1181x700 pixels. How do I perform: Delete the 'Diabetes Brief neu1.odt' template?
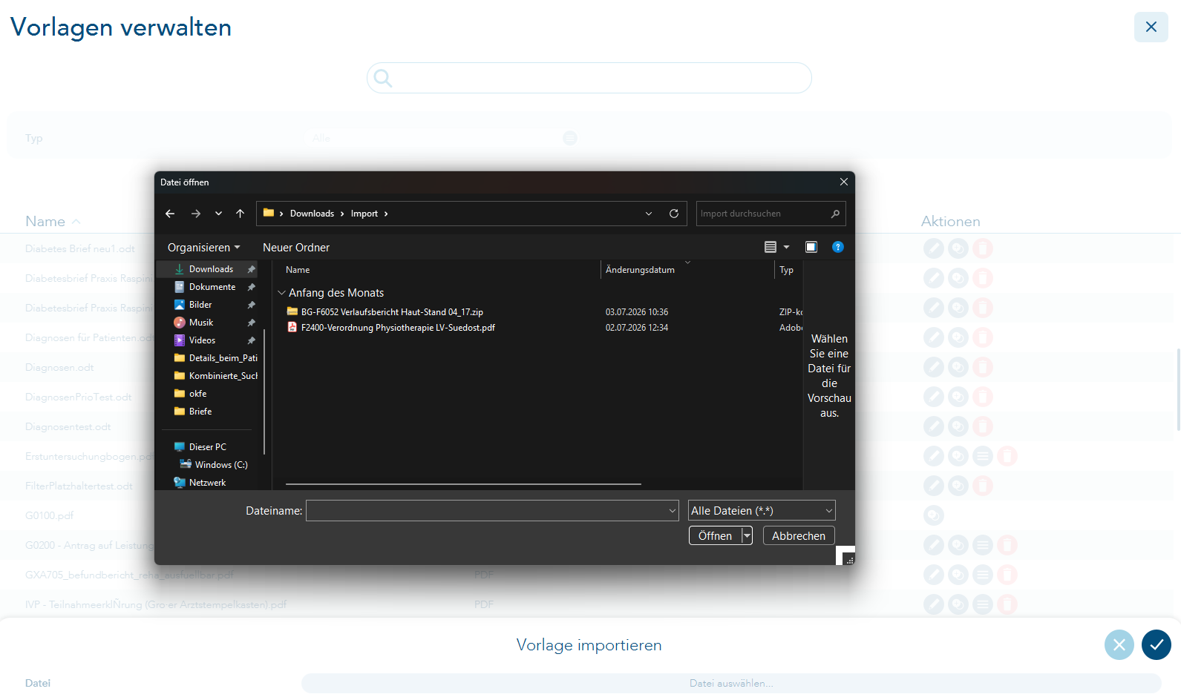[983, 248]
